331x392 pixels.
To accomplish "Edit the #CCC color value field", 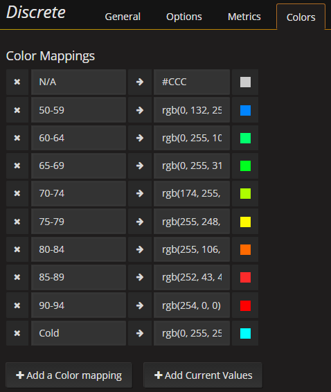I will (192, 82).
